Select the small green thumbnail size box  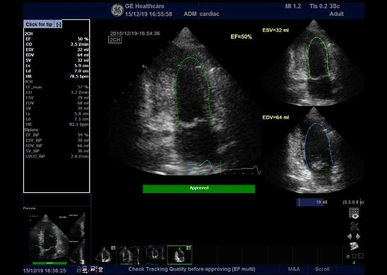(348, 256)
